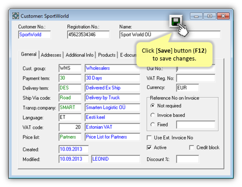Minimize the Customer window
The height and width of the screenshot is (187, 242).
(x=196, y=16)
